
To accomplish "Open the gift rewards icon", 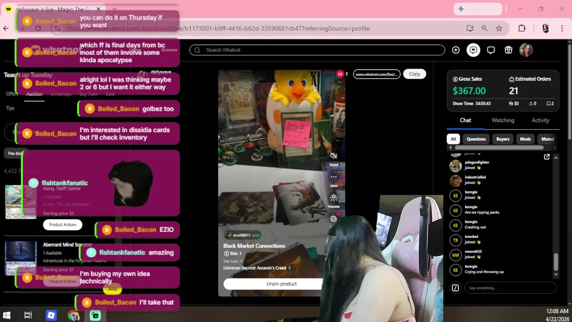I will click(509, 50).
